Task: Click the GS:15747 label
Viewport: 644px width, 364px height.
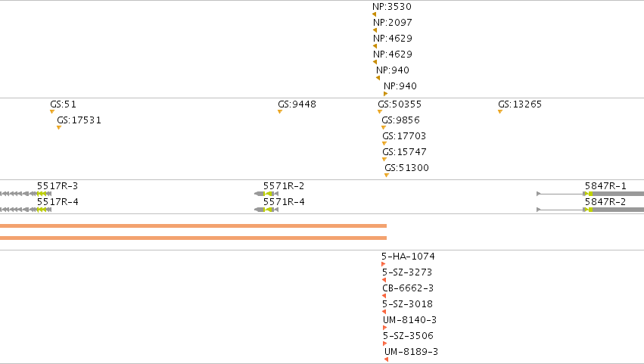Action: pyautogui.click(x=405, y=152)
